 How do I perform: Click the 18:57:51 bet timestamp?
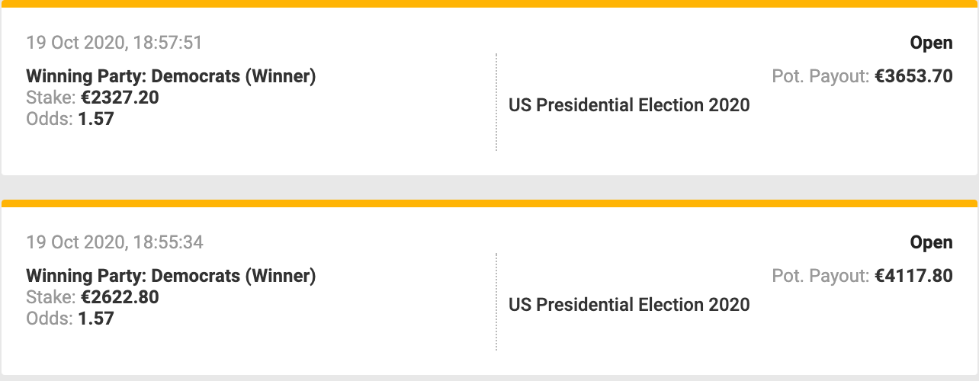tap(114, 43)
